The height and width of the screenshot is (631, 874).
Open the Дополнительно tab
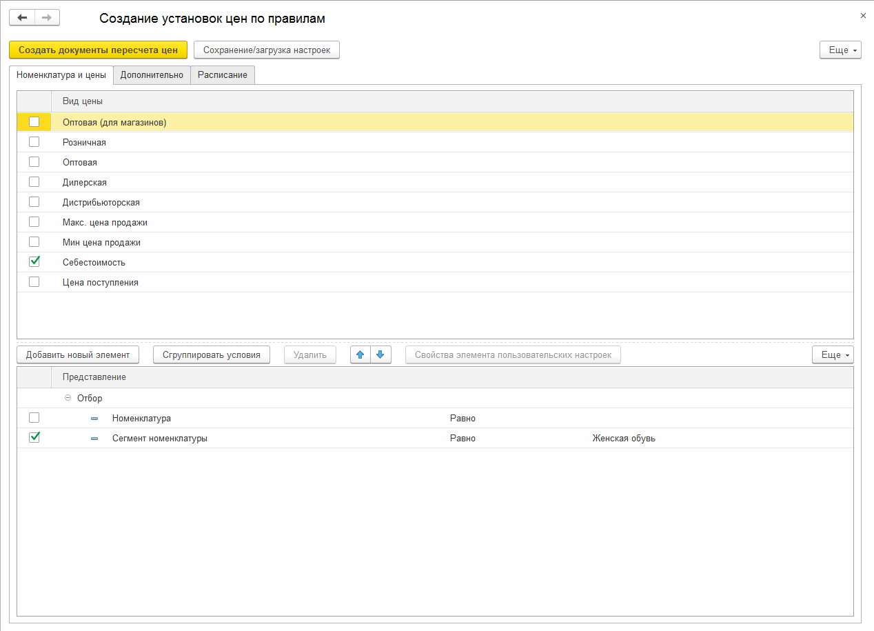(152, 75)
